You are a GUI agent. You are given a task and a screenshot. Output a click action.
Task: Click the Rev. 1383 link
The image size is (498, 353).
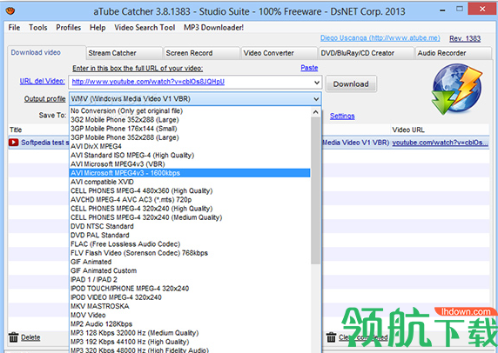465,39
